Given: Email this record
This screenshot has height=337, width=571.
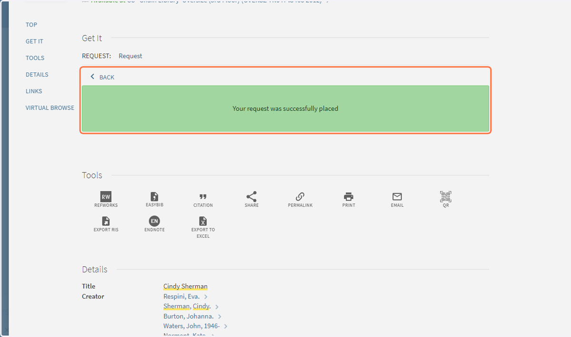Looking at the screenshot, I should pos(397,200).
